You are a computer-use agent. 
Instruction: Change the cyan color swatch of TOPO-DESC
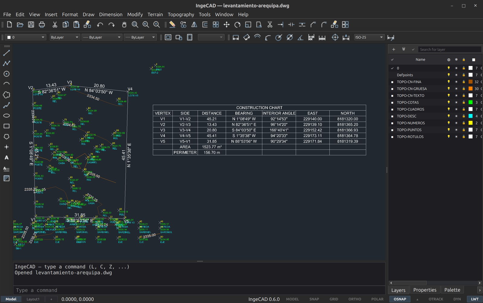(x=470, y=116)
